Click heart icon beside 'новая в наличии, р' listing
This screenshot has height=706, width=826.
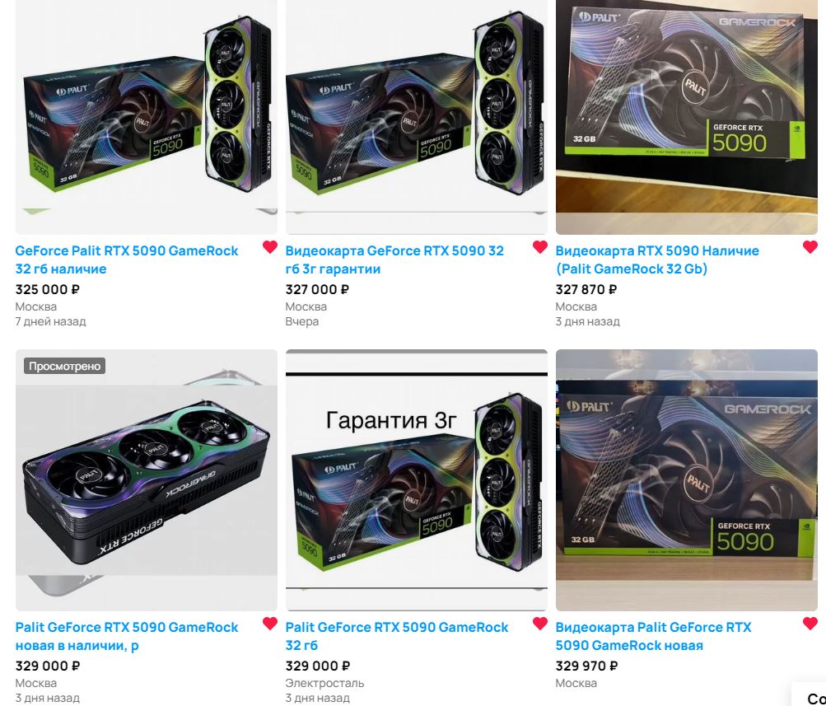[270, 624]
